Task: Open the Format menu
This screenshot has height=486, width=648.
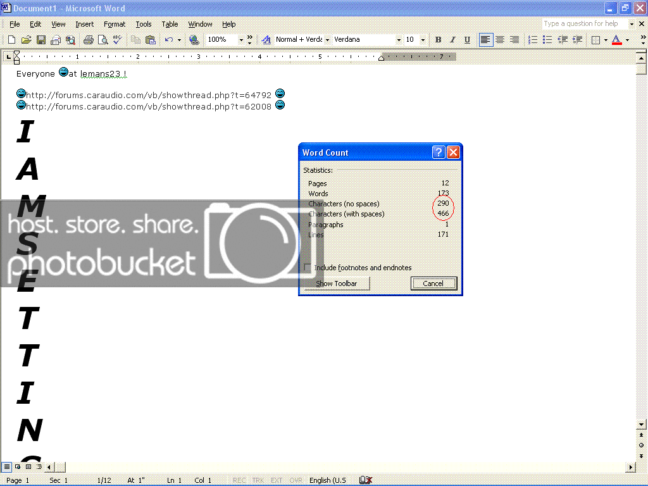Action: tap(115, 24)
